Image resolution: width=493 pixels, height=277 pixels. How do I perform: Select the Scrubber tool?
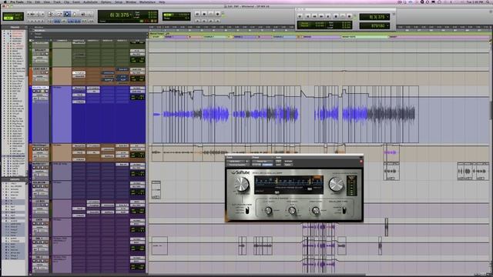tap(82, 14)
